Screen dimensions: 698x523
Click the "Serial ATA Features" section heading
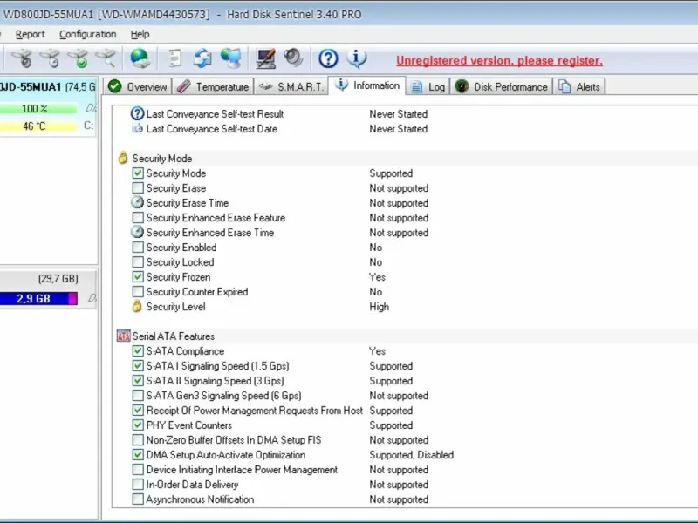[173, 336]
